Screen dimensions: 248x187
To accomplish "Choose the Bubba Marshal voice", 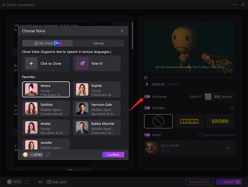I will (x=97, y=128).
